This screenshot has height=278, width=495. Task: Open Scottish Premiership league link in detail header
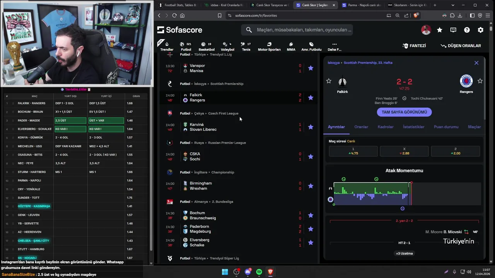[x=368, y=63]
